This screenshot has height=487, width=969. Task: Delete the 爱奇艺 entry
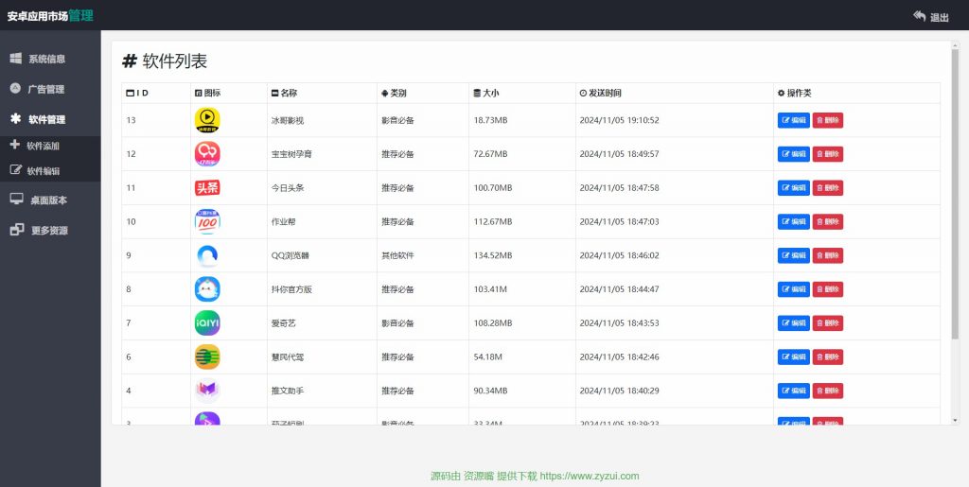(827, 323)
